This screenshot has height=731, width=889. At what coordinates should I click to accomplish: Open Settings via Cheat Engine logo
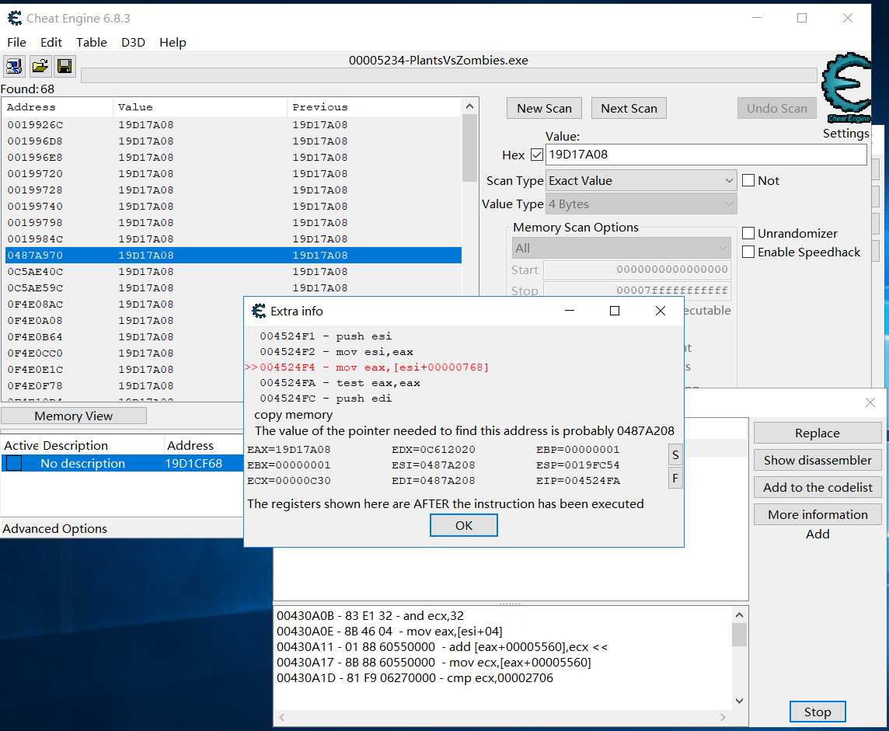[846, 88]
